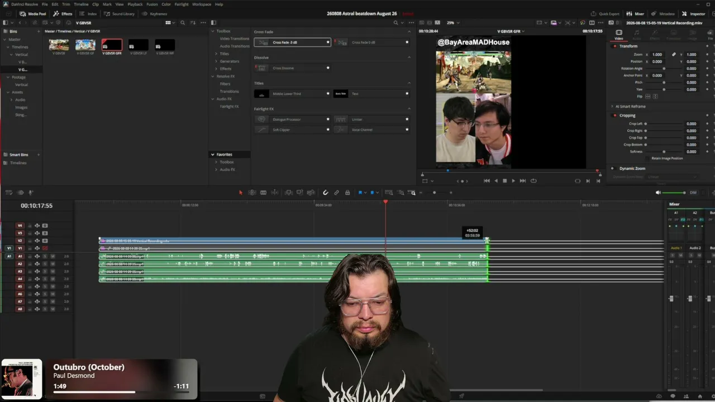Toggle the Media Pool panel button
This screenshot has width=715, height=402.
[32, 13]
